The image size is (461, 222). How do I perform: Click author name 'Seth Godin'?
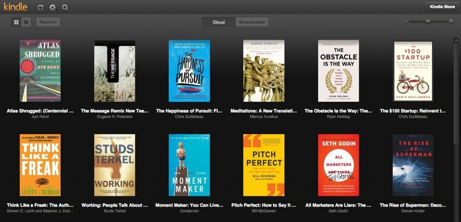(338, 211)
